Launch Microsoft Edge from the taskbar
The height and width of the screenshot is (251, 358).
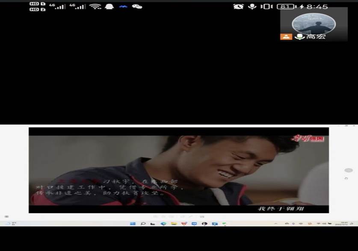(163, 224)
